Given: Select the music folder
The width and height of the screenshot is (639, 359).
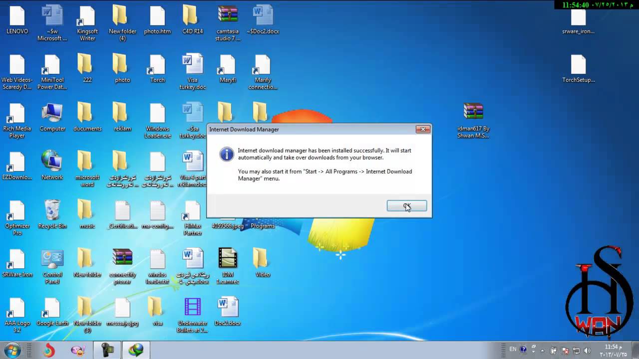Looking at the screenshot, I should pos(87,215).
